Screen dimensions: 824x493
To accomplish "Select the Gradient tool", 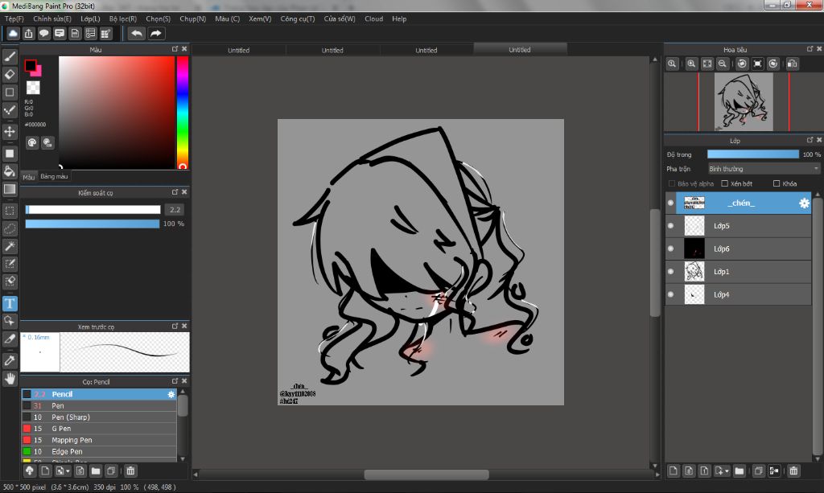I will coord(10,189).
